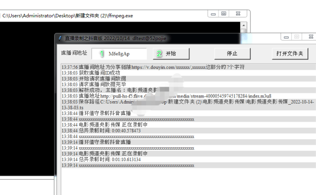Select log line 总共录制时间: 0:00:40.578473
Screen dimensions: 316x195
point(188,131)
